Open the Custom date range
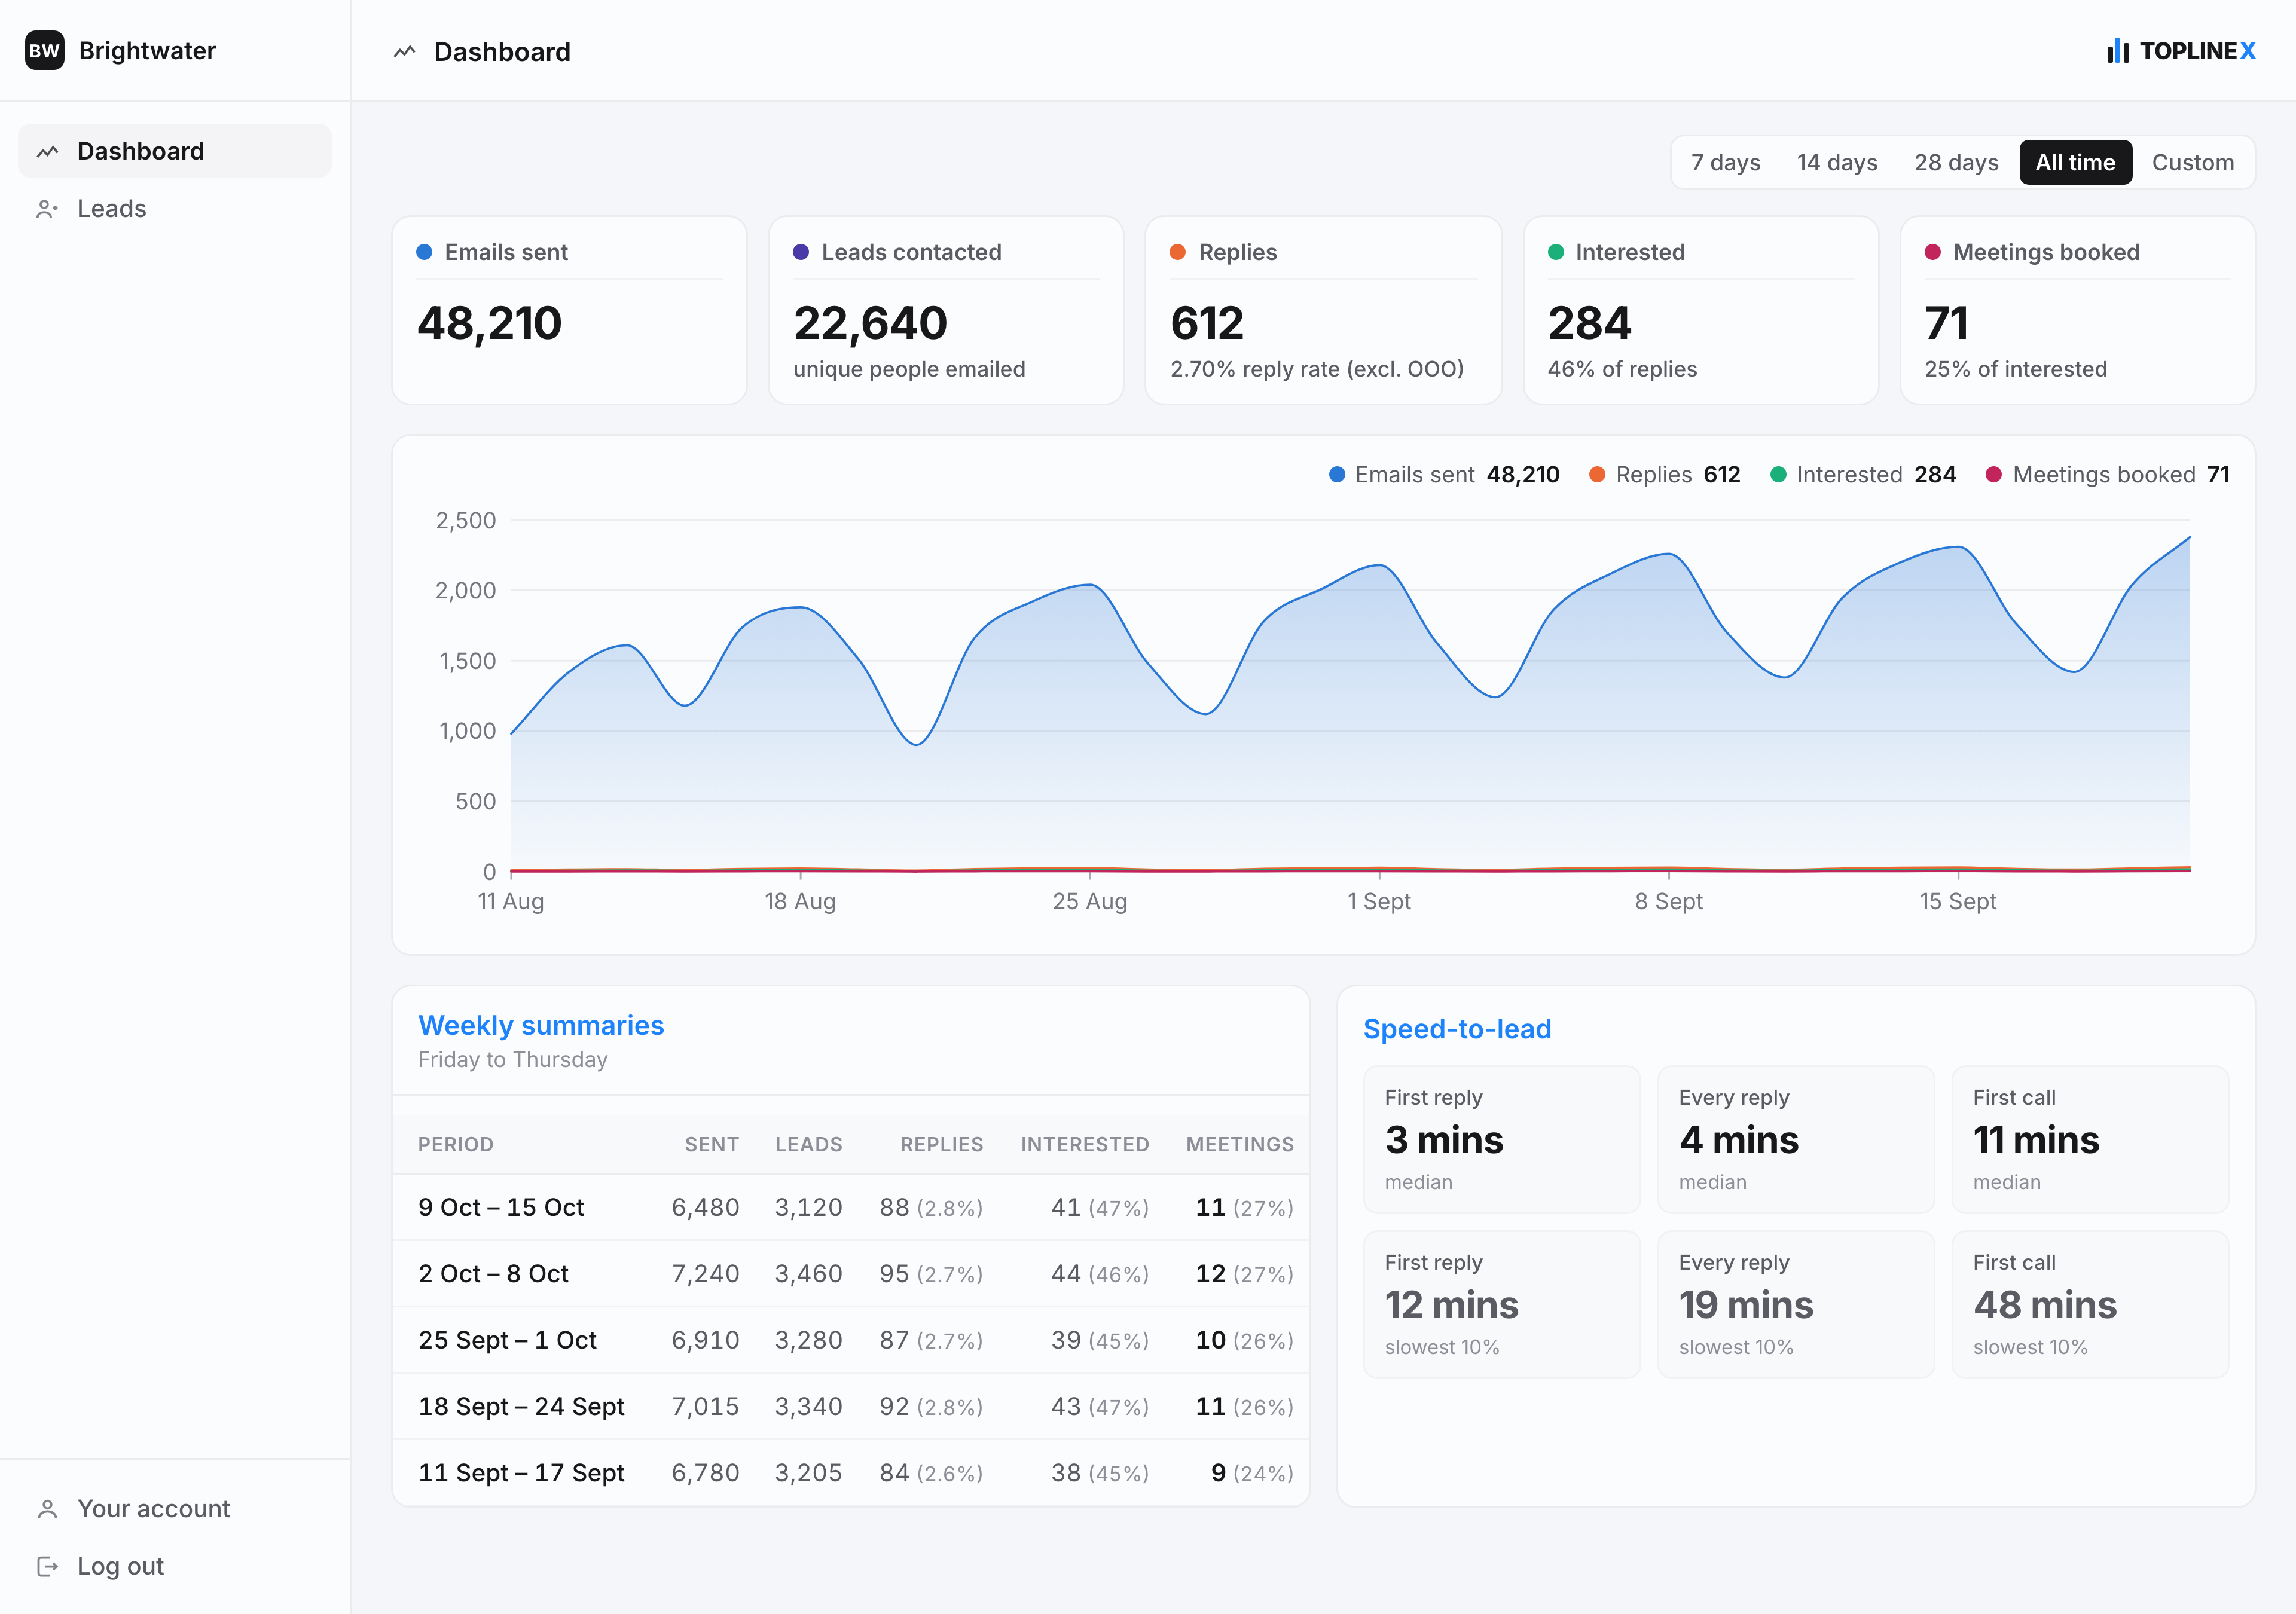This screenshot has height=1614, width=2296. [x=2192, y=163]
